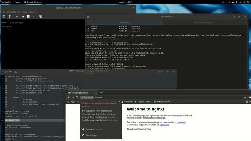The height and width of the screenshot is (141, 251).
Task: Click the network icon in system tray
Action: coord(233,2)
